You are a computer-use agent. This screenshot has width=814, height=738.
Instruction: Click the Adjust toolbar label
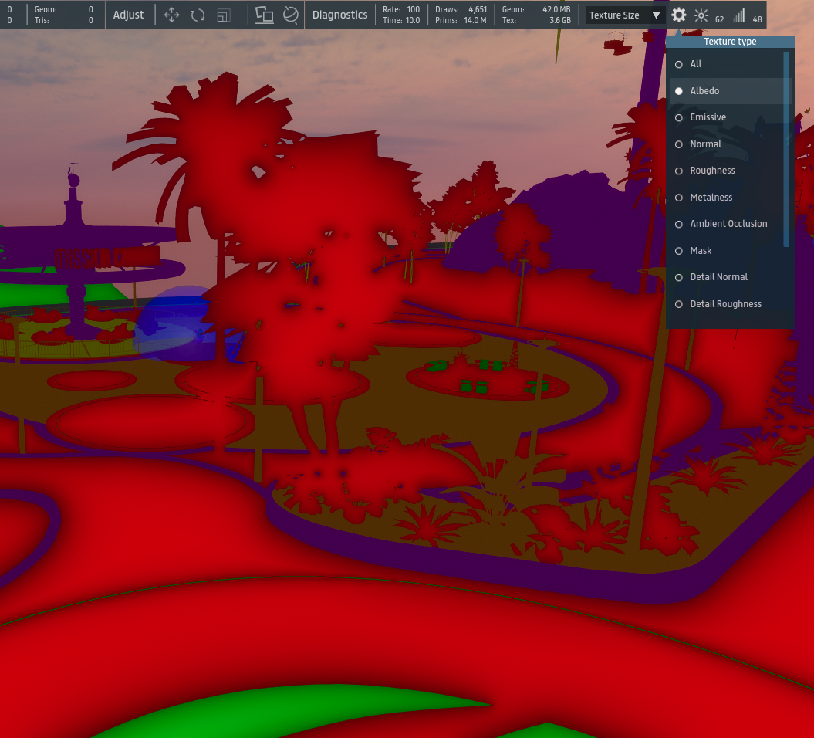tap(128, 15)
